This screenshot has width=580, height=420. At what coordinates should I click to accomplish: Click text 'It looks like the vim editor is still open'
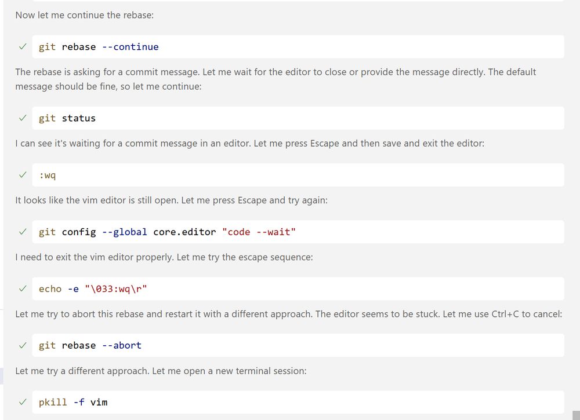pyautogui.click(x=171, y=200)
